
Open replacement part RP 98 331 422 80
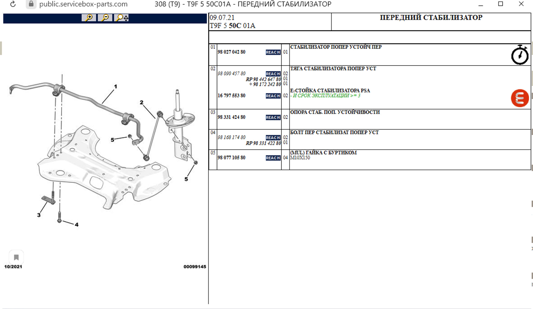pos(263,143)
